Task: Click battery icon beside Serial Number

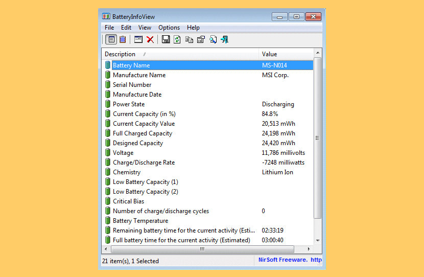Action: click(x=108, y=84)
